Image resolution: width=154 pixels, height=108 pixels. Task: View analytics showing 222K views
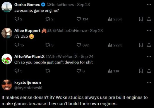[115, 45]
